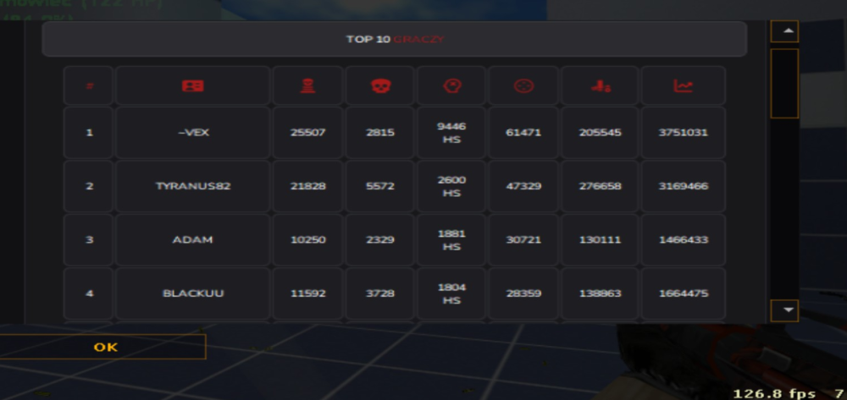
Task: Confirm with the OK button
Action: [102, 347]
